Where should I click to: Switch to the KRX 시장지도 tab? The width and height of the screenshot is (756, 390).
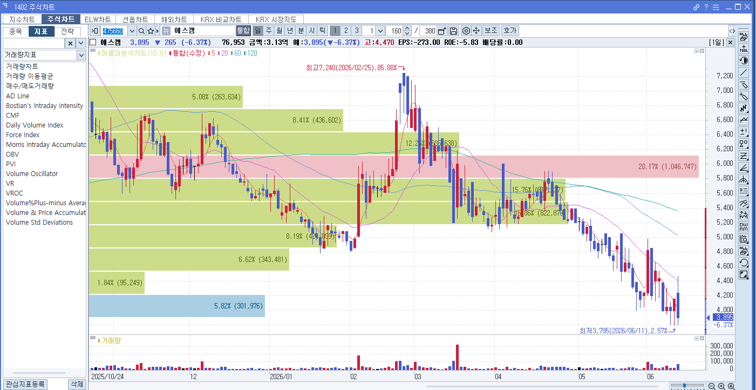[276, 19]
